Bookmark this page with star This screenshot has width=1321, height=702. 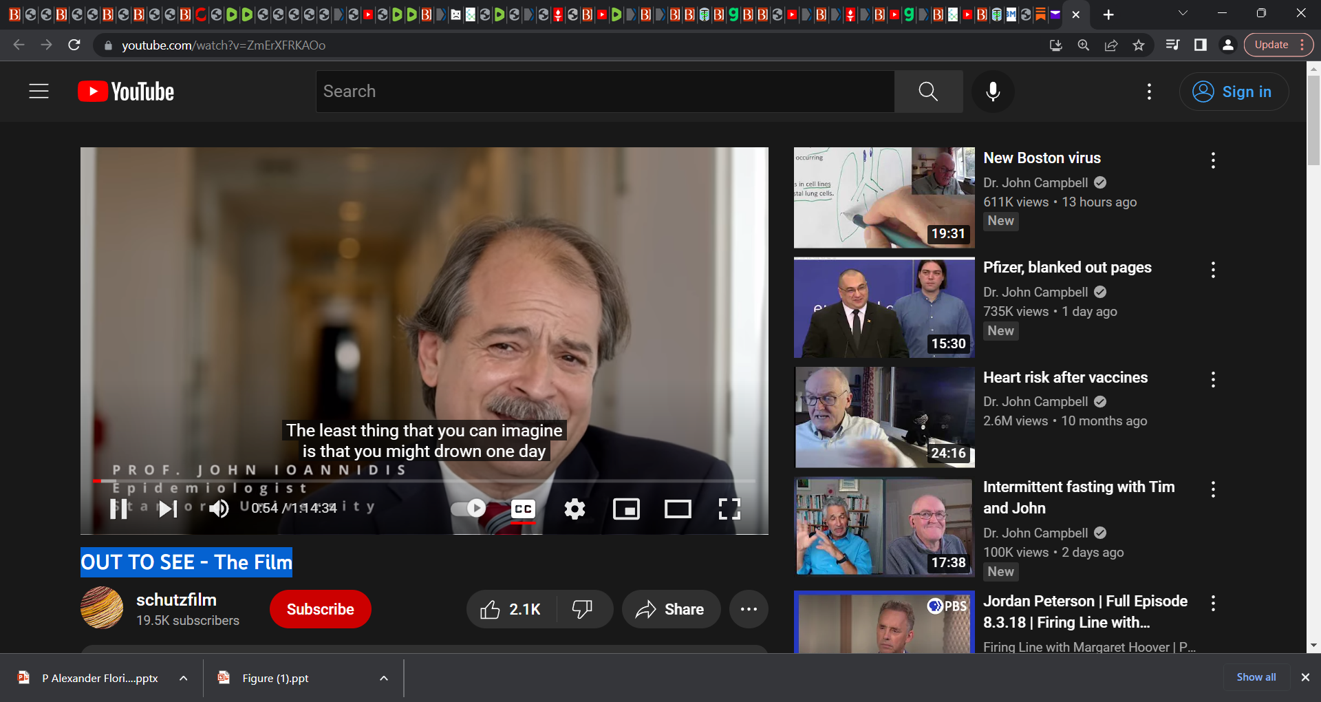1138,45
